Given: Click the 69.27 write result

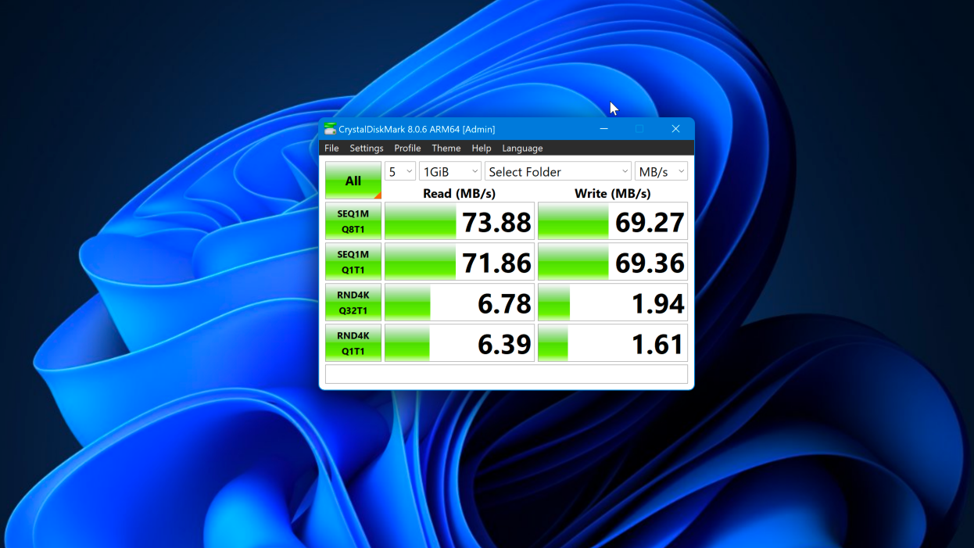Looking at the screenshot, I should [x=613, y=221].
